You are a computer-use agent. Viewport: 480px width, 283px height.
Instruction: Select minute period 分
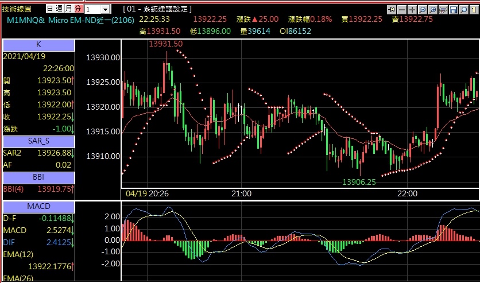click(x=78, y=9)
